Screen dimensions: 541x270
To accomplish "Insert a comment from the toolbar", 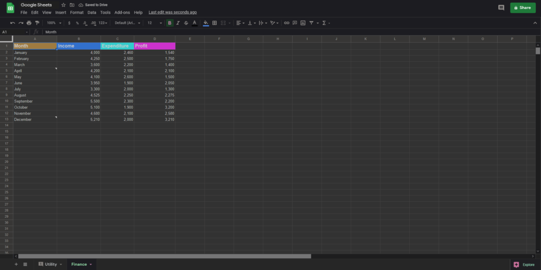I will click(295, 23).
